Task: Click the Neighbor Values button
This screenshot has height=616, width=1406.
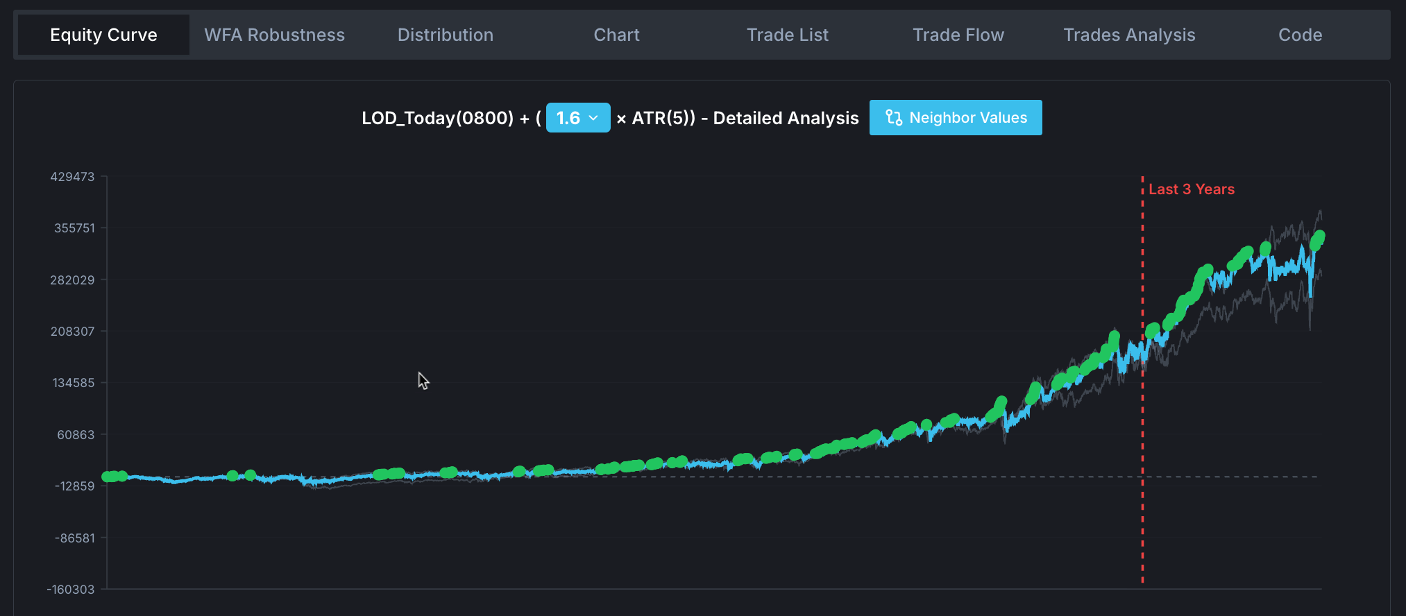Action: (x=956, y=118)
